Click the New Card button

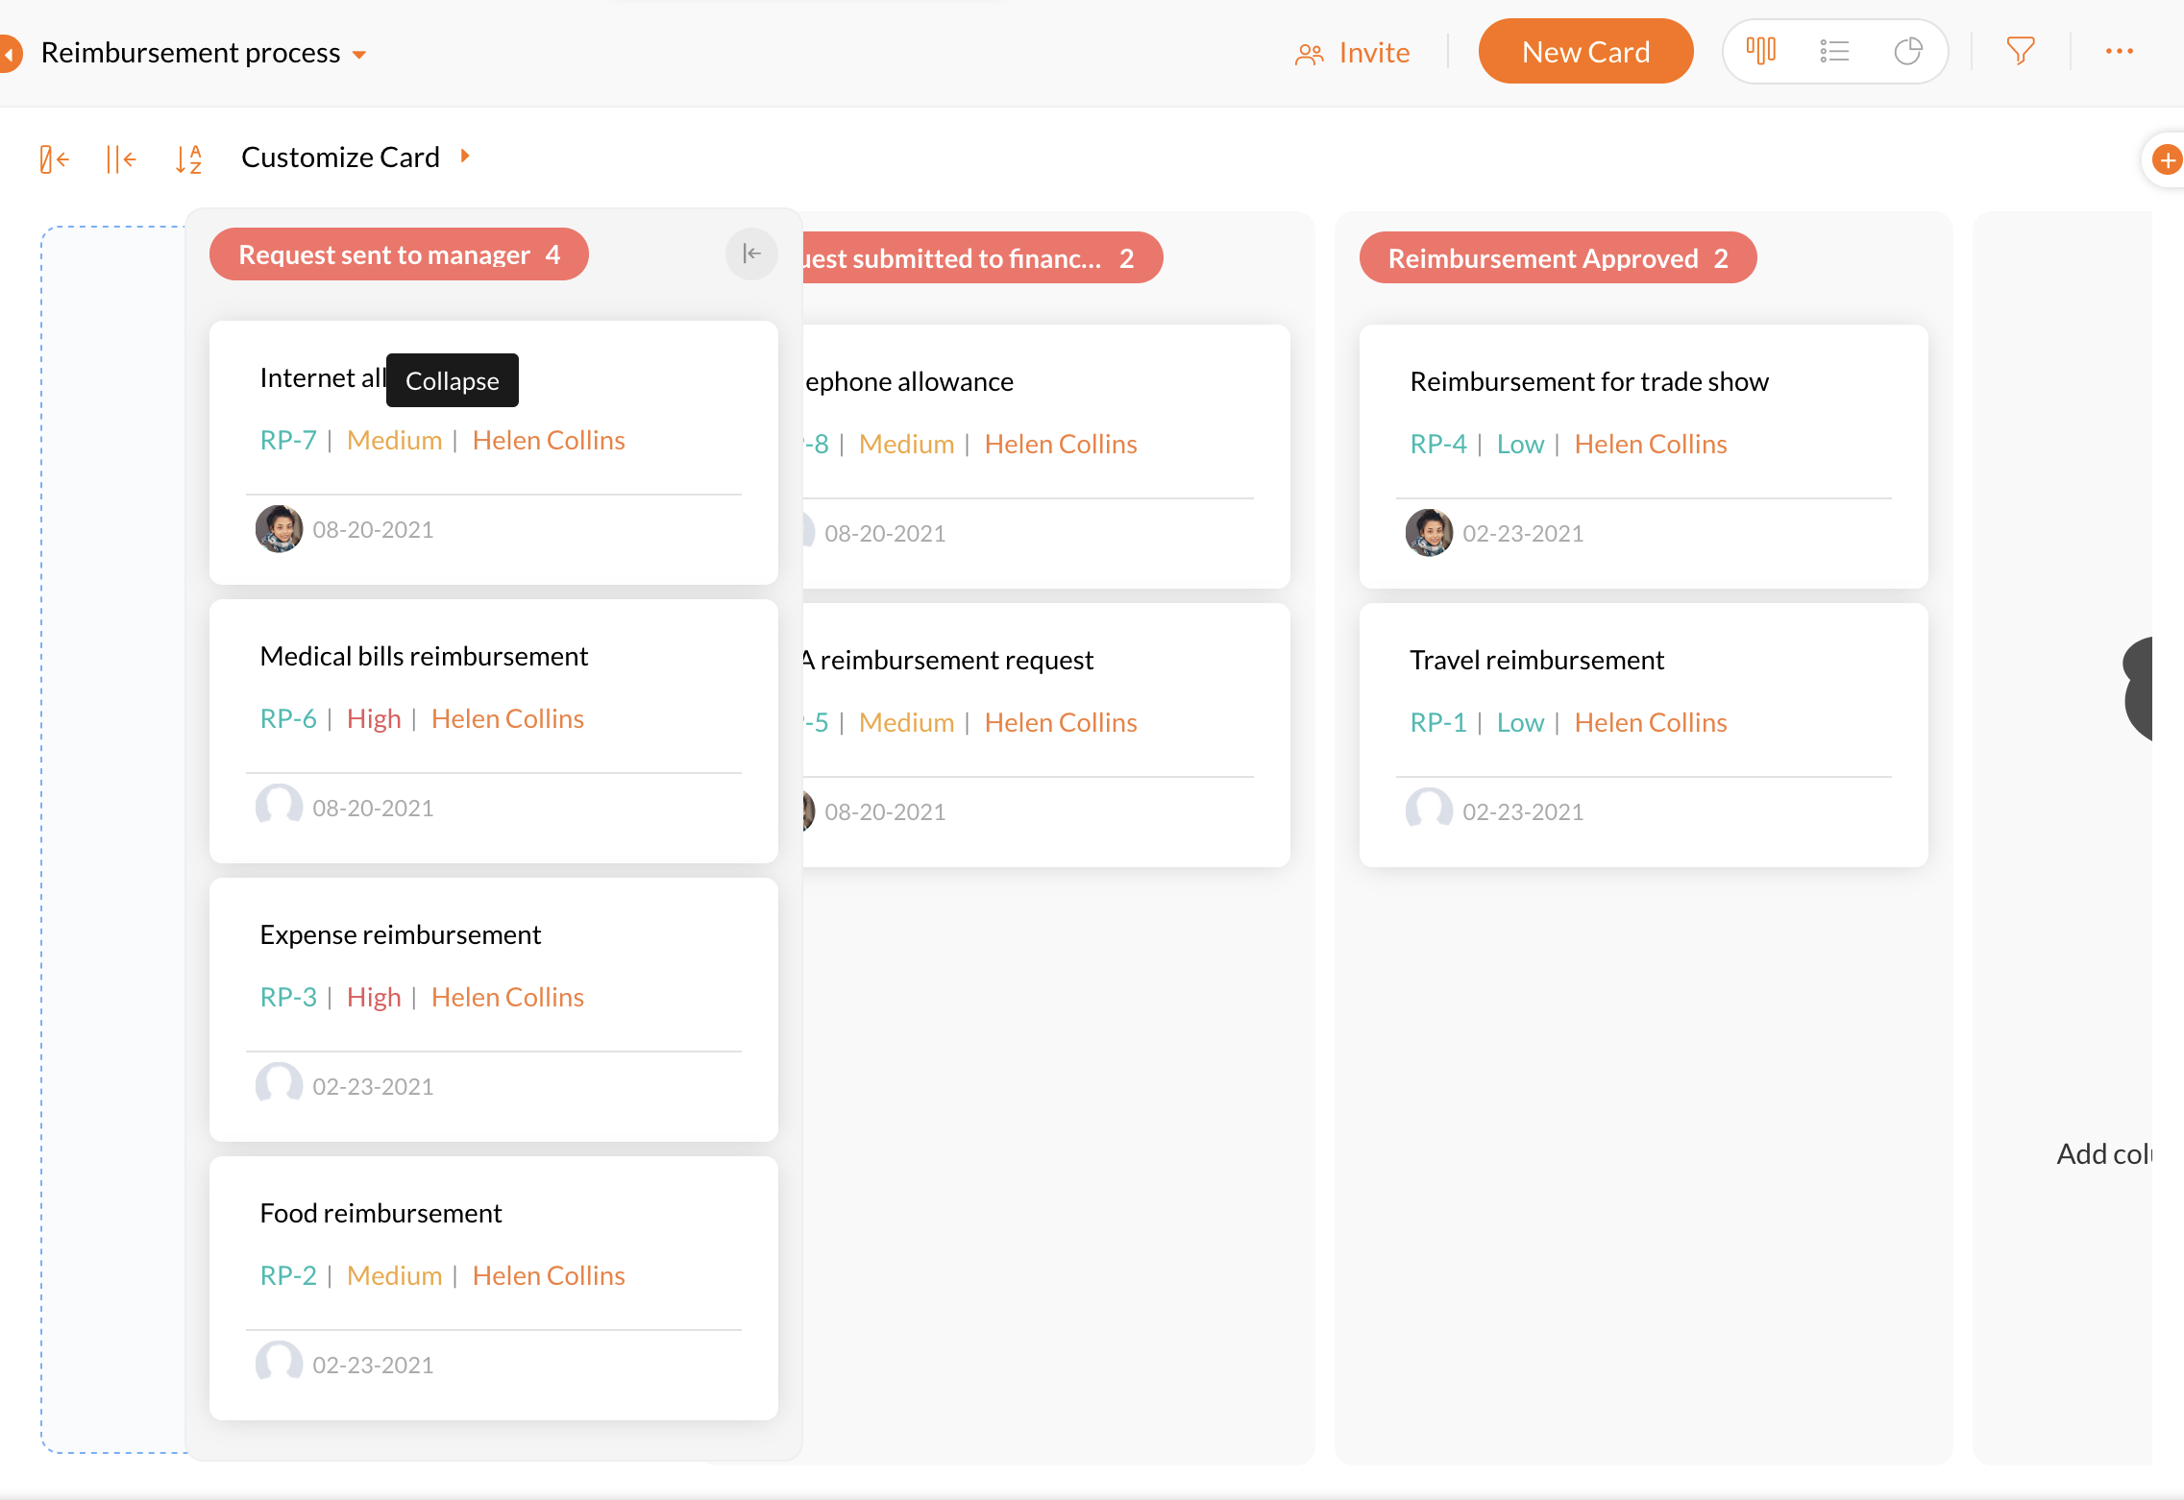(x=1585, y=52)
